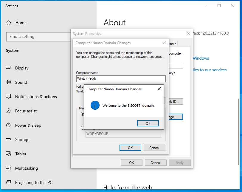Open Display settings from the sidebar

tap(22, 68)
